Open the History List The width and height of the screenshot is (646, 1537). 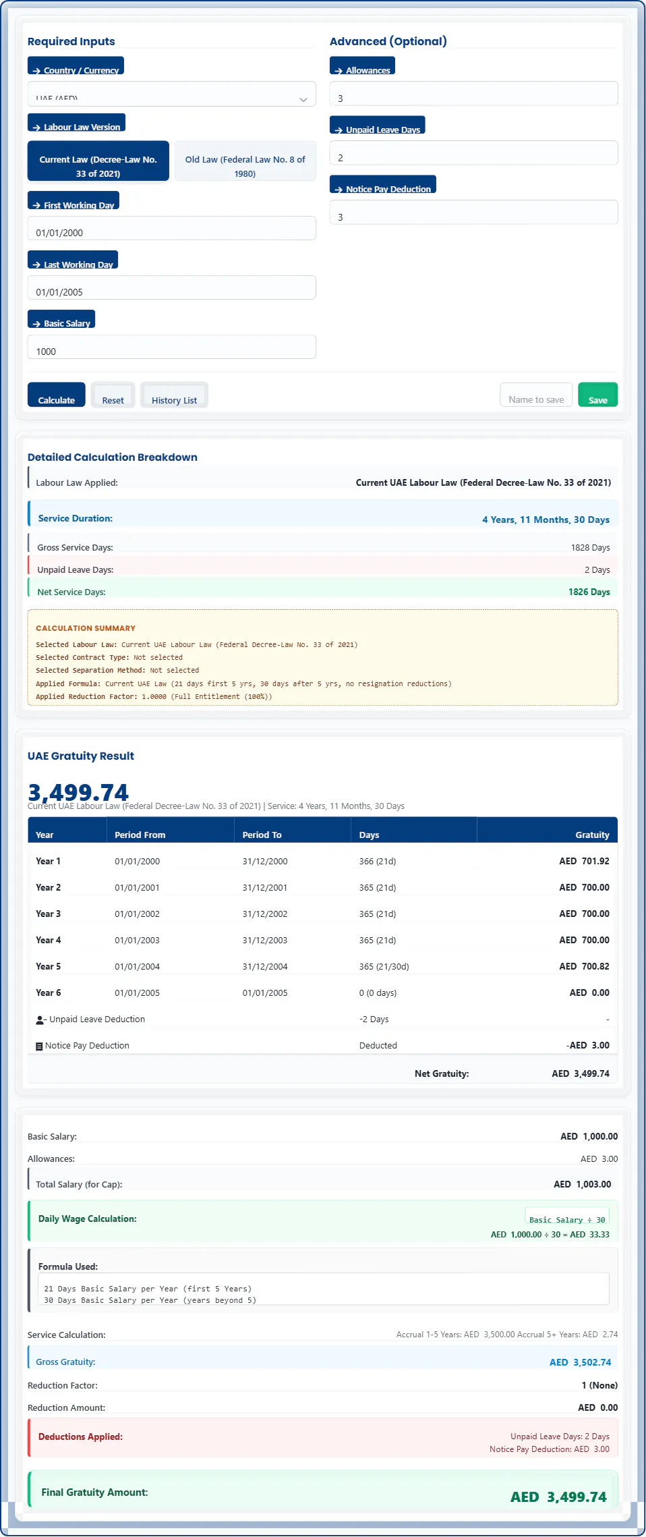(174, 395)
